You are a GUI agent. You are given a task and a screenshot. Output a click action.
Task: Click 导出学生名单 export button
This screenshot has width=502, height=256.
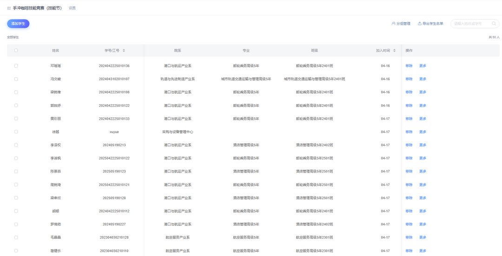(430, 24)
